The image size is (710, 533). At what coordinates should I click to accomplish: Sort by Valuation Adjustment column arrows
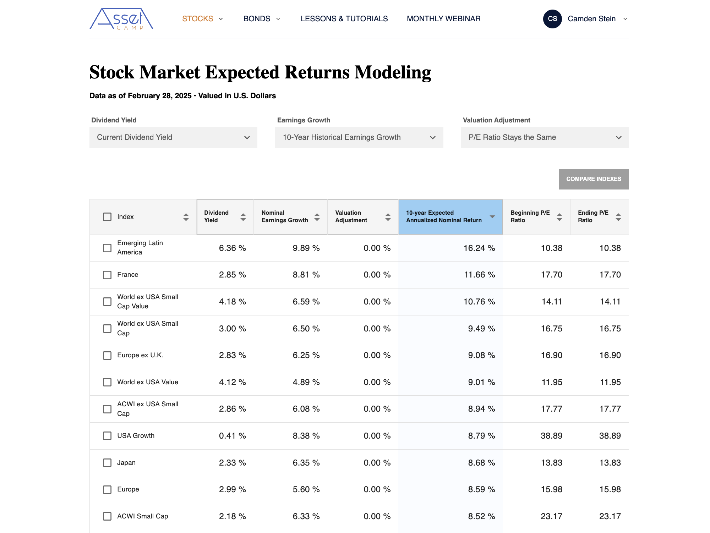tap(388, 217)
